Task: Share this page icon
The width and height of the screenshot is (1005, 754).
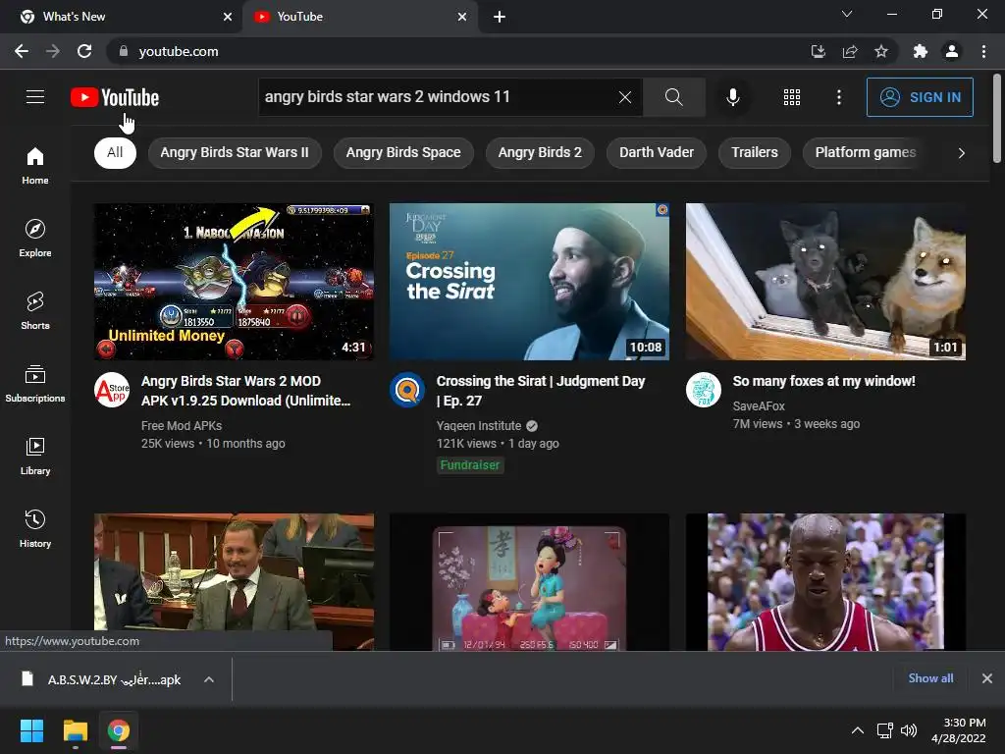Action: point(850,51)
